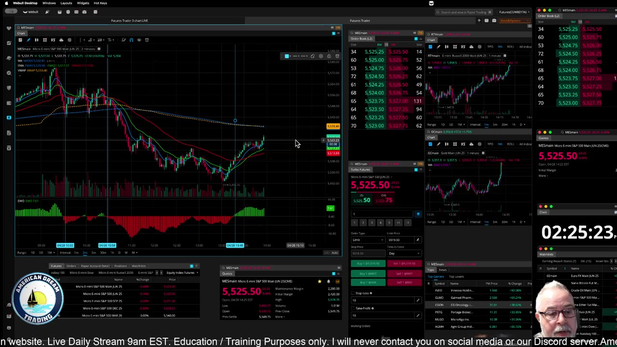Click the Buy 1 @MKT button

point(368,273)
